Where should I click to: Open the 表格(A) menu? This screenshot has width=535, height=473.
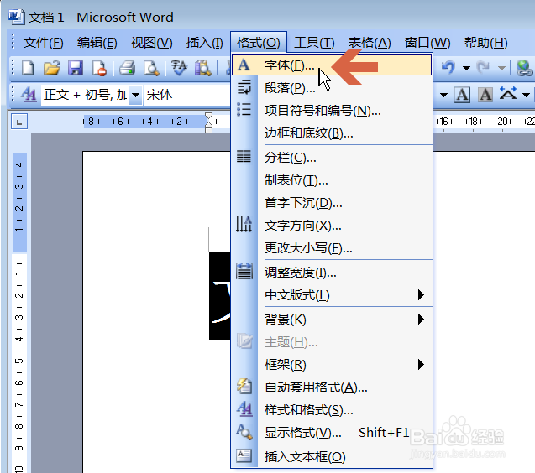370,43
